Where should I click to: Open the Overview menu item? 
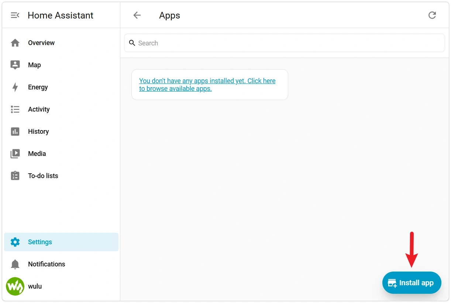(61, 43)
